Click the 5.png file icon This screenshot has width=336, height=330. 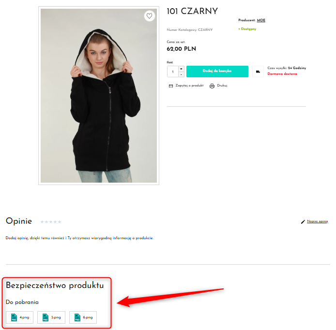point(46,317)
